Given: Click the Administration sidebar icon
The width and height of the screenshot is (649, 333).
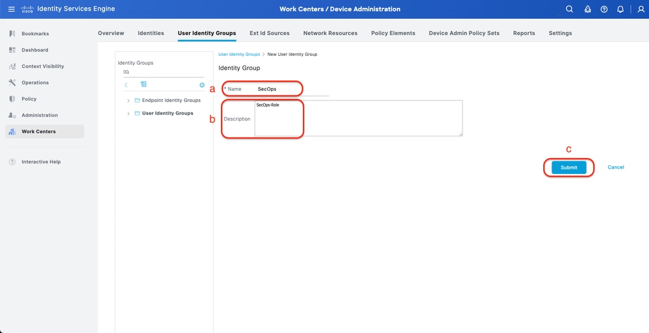Looking at the screenshot, I should (x=12, y=115).
